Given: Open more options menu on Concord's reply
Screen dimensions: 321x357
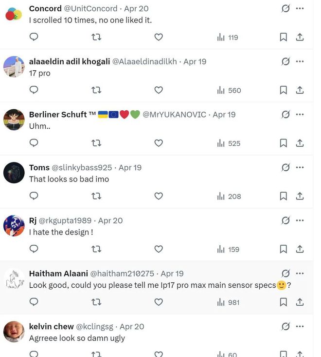Looking at the screenshot, I should [x=300, y=8].
